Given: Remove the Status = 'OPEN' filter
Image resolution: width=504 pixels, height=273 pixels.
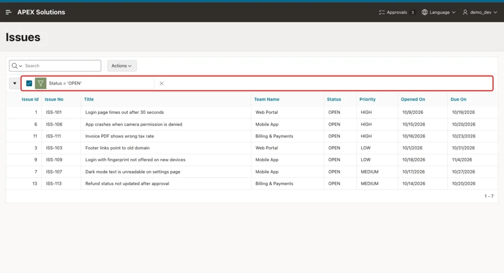Looking at the screenshot, I should 161,83.
